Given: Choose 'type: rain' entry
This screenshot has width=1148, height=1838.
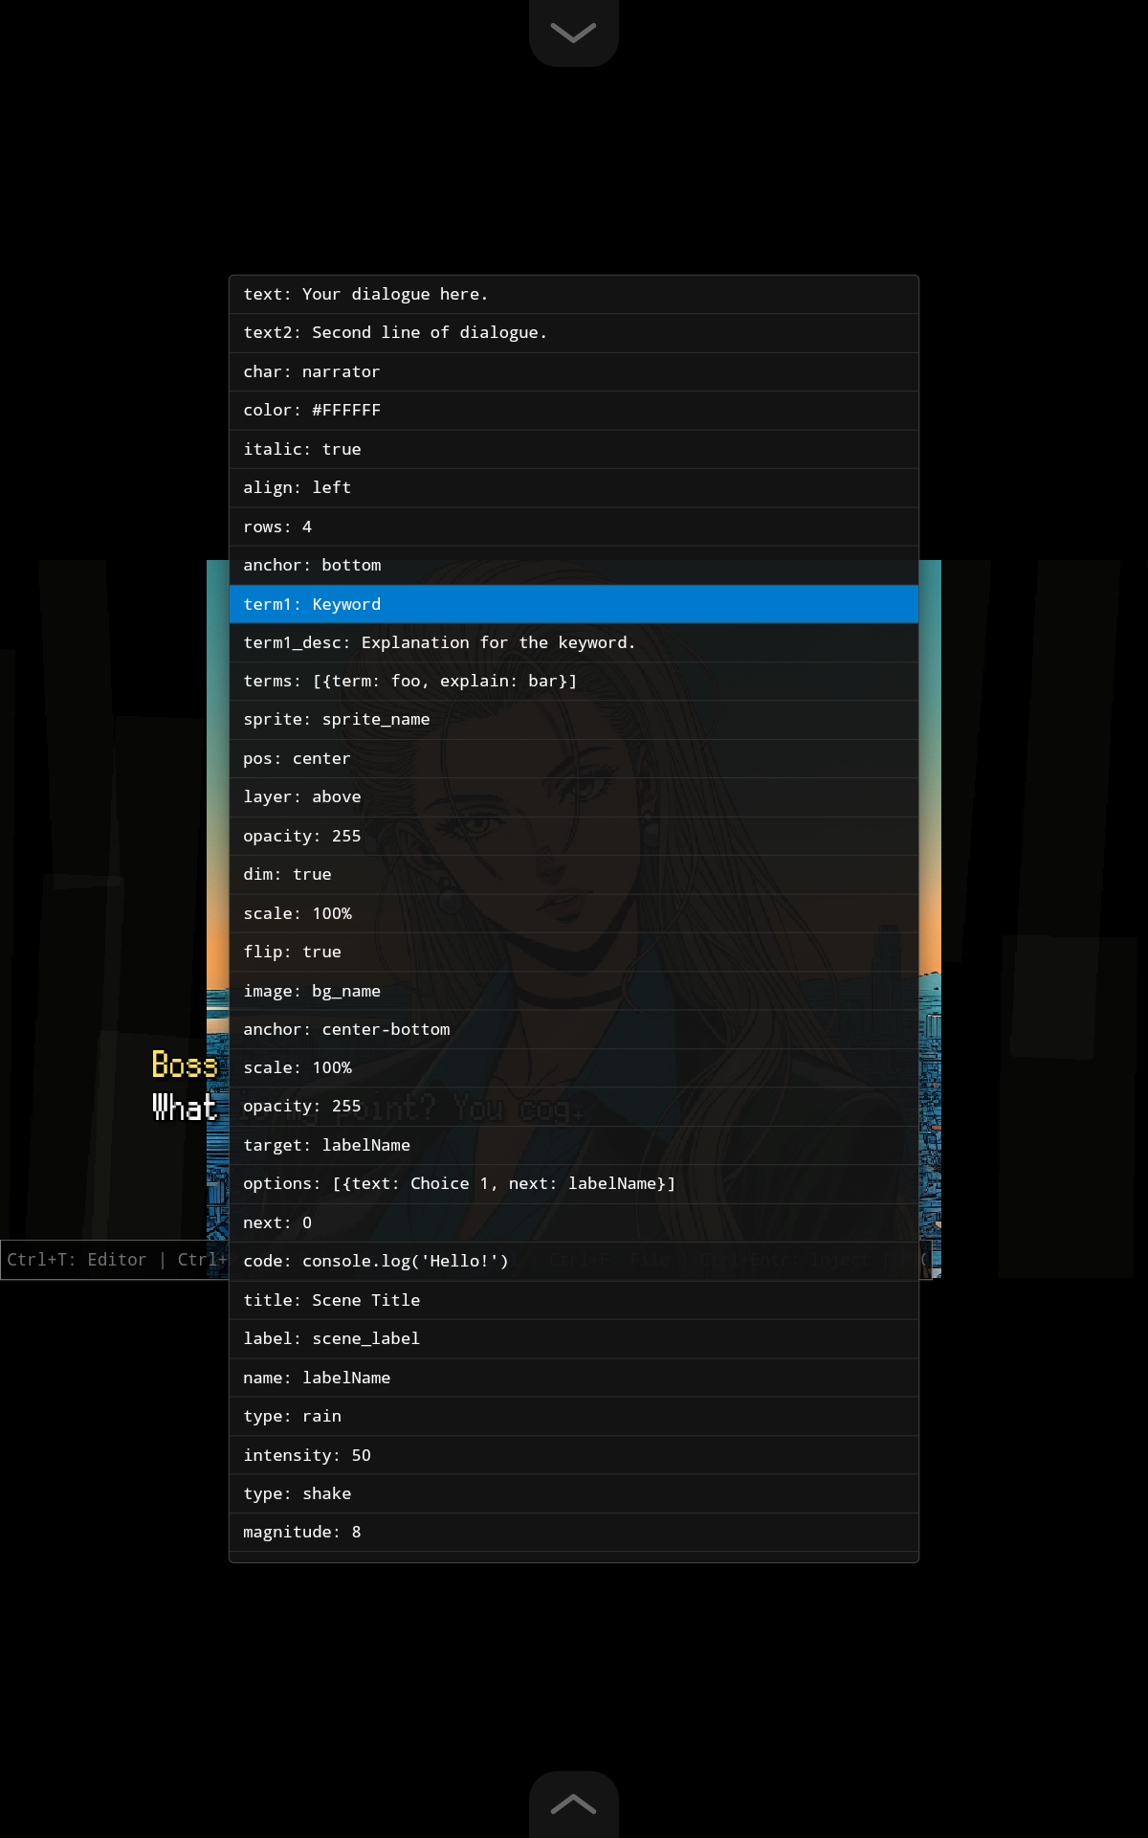Looking at the screenshot, I should coord(574,1417).
